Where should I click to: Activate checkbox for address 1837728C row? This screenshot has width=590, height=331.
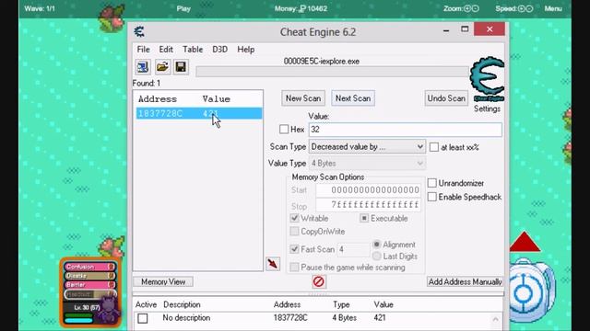[x=143, y=318]
